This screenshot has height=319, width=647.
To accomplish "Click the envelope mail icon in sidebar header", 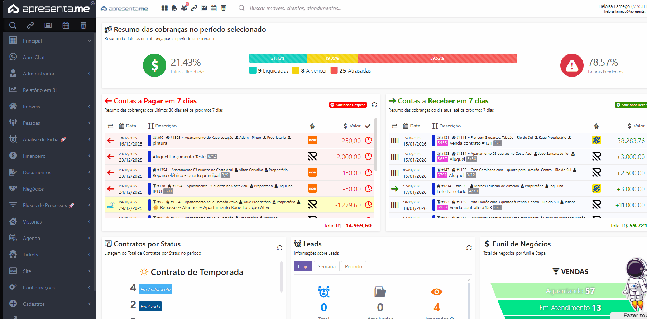I will tap(48, 25).
